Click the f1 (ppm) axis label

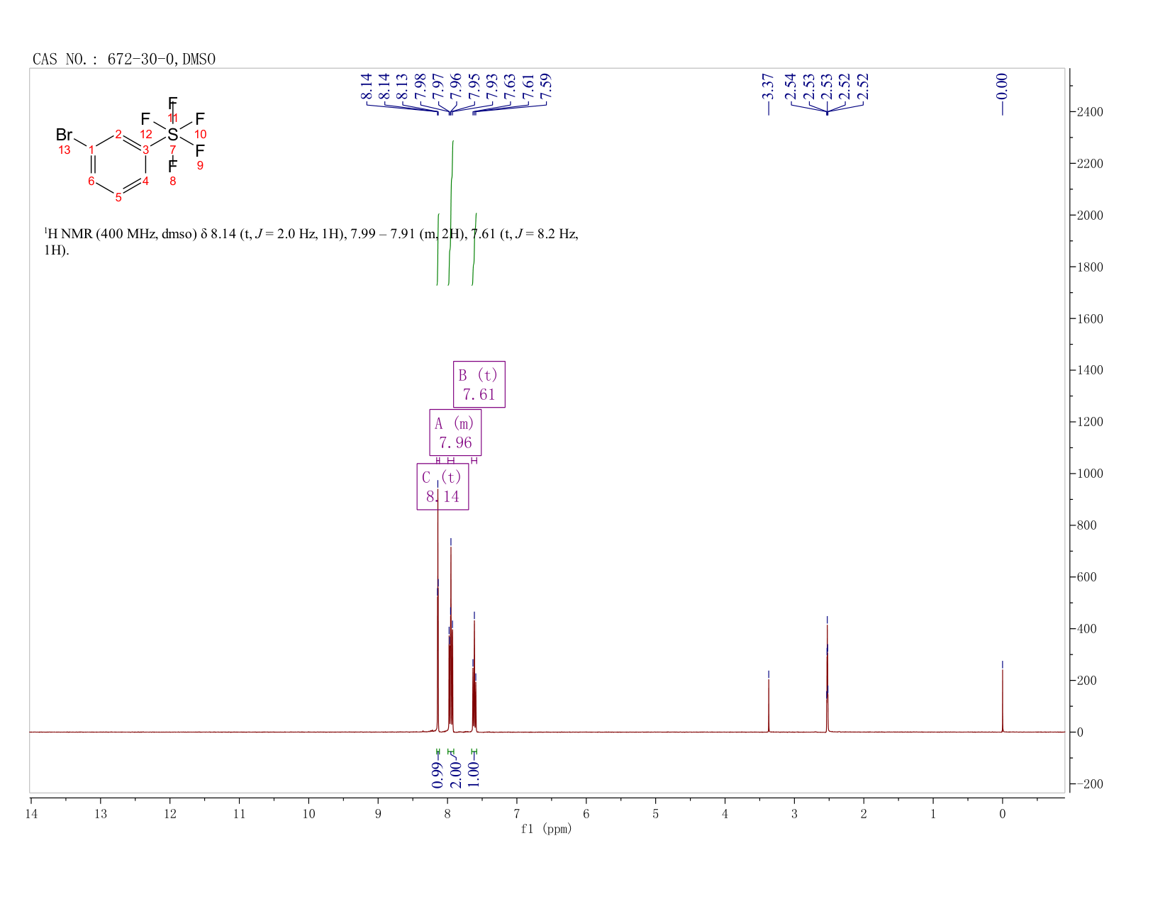pos(546,829)
